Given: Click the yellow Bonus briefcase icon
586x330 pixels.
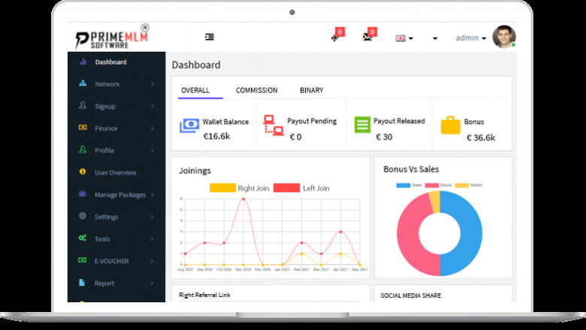Looking at the screenshot, I should [x=450, y=125].
